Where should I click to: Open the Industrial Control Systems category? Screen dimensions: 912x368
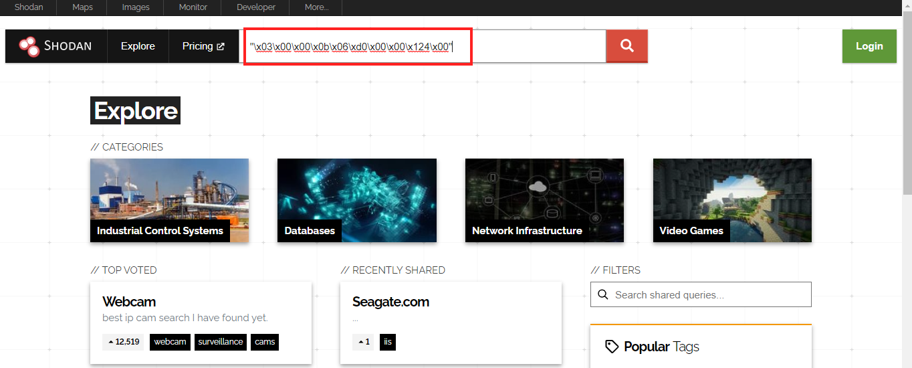pyautogui.click(x=169, y=200)
